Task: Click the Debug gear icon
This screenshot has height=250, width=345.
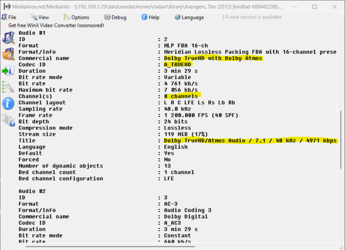Action: click(107, 17)
